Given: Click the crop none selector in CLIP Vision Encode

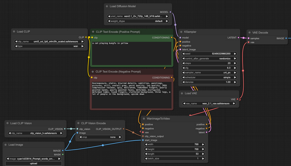Looking at the screenshot, I should pyautogui.click(x=100, y=137).
